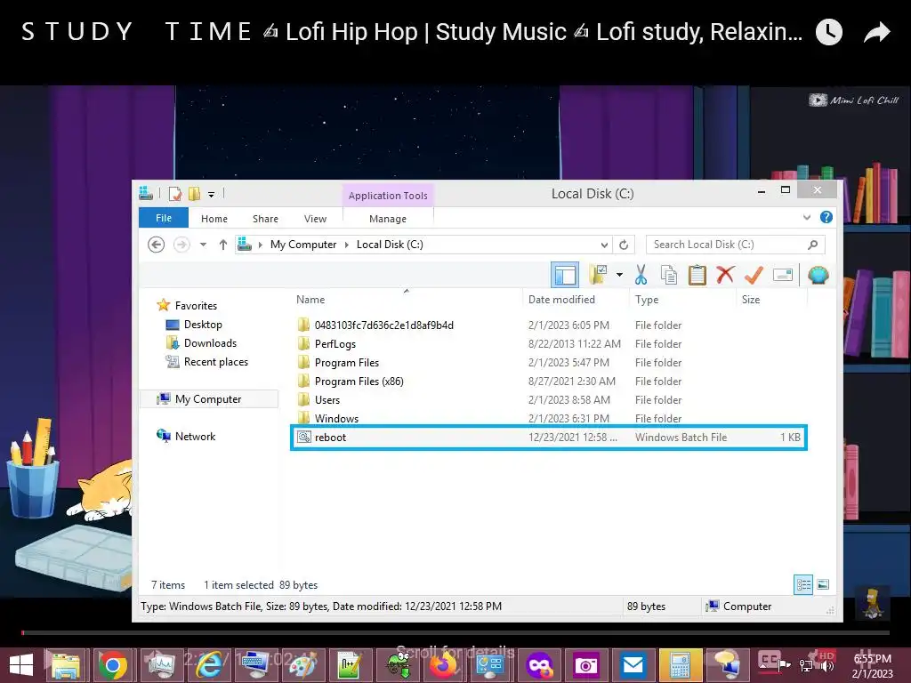Click the Properties quick access icon

tap(175, 193)
